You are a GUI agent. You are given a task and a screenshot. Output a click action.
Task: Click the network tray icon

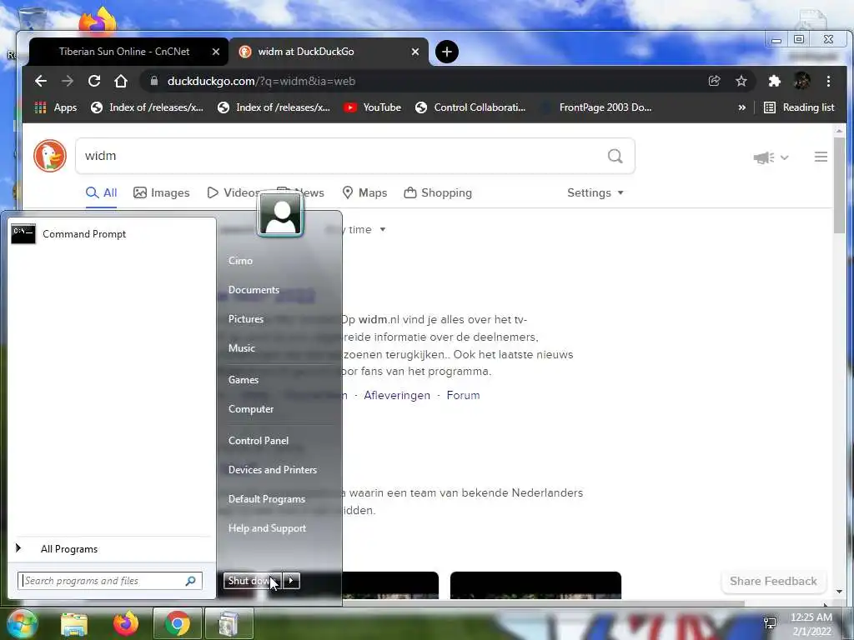(x=770, y=622)
